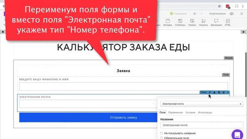The image size is (247, 139).
Task: Insert a Слойперы widget
Action: click(x=180, y=22)
